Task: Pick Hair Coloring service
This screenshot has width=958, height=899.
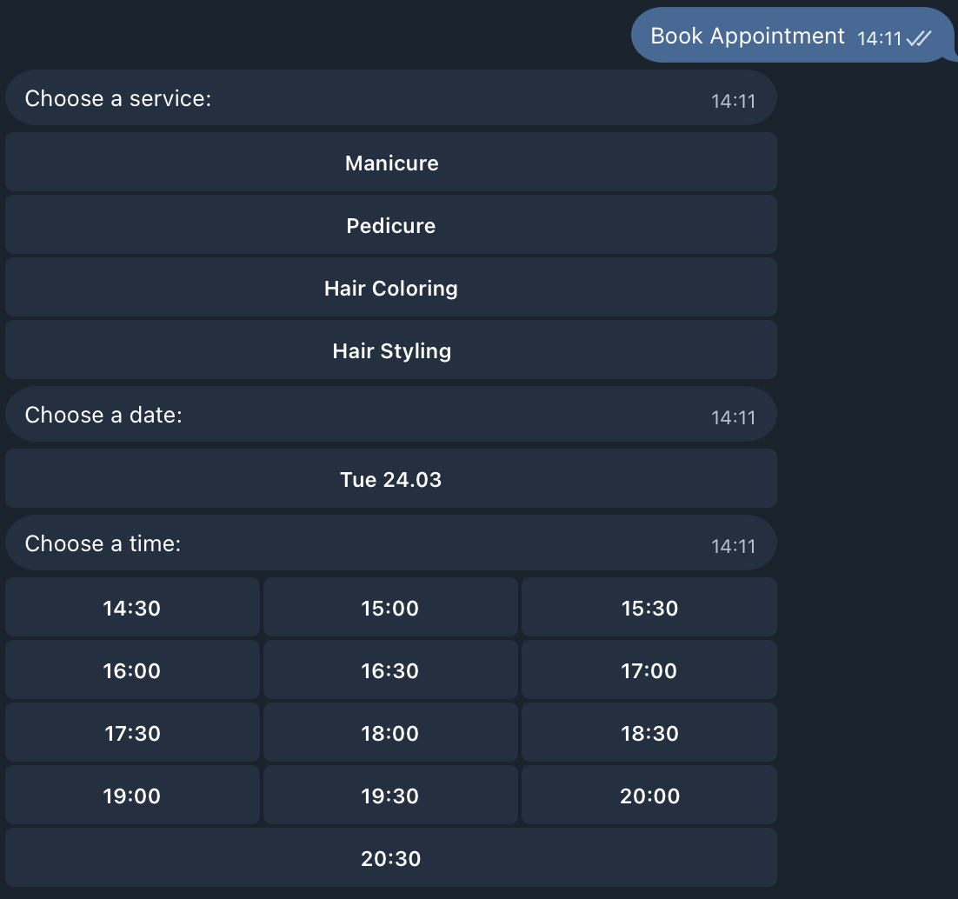Action: point(391,288)
